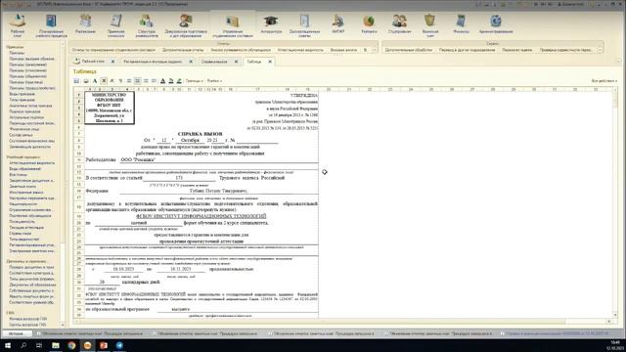626x352 pixels.
Task: Open the НИОКР microscope icon
Action: pyautogui.click(x=337, y=23)
